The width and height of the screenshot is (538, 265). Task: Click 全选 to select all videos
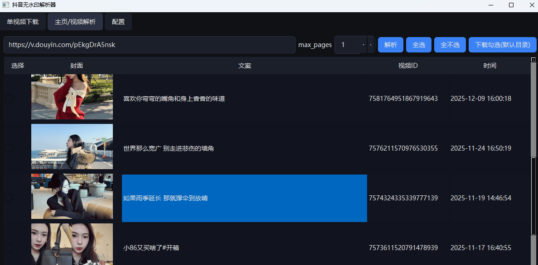tap(418, 44)
